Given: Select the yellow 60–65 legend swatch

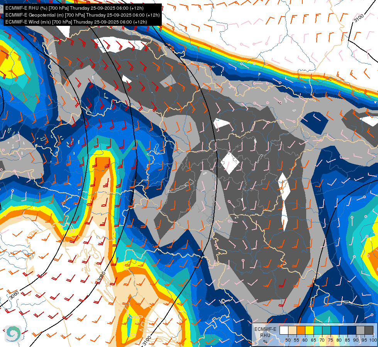Looking at the screenshot, I should 310,330.
